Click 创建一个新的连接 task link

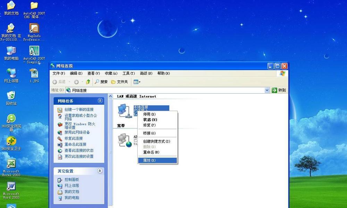click(x=79, y=110)
